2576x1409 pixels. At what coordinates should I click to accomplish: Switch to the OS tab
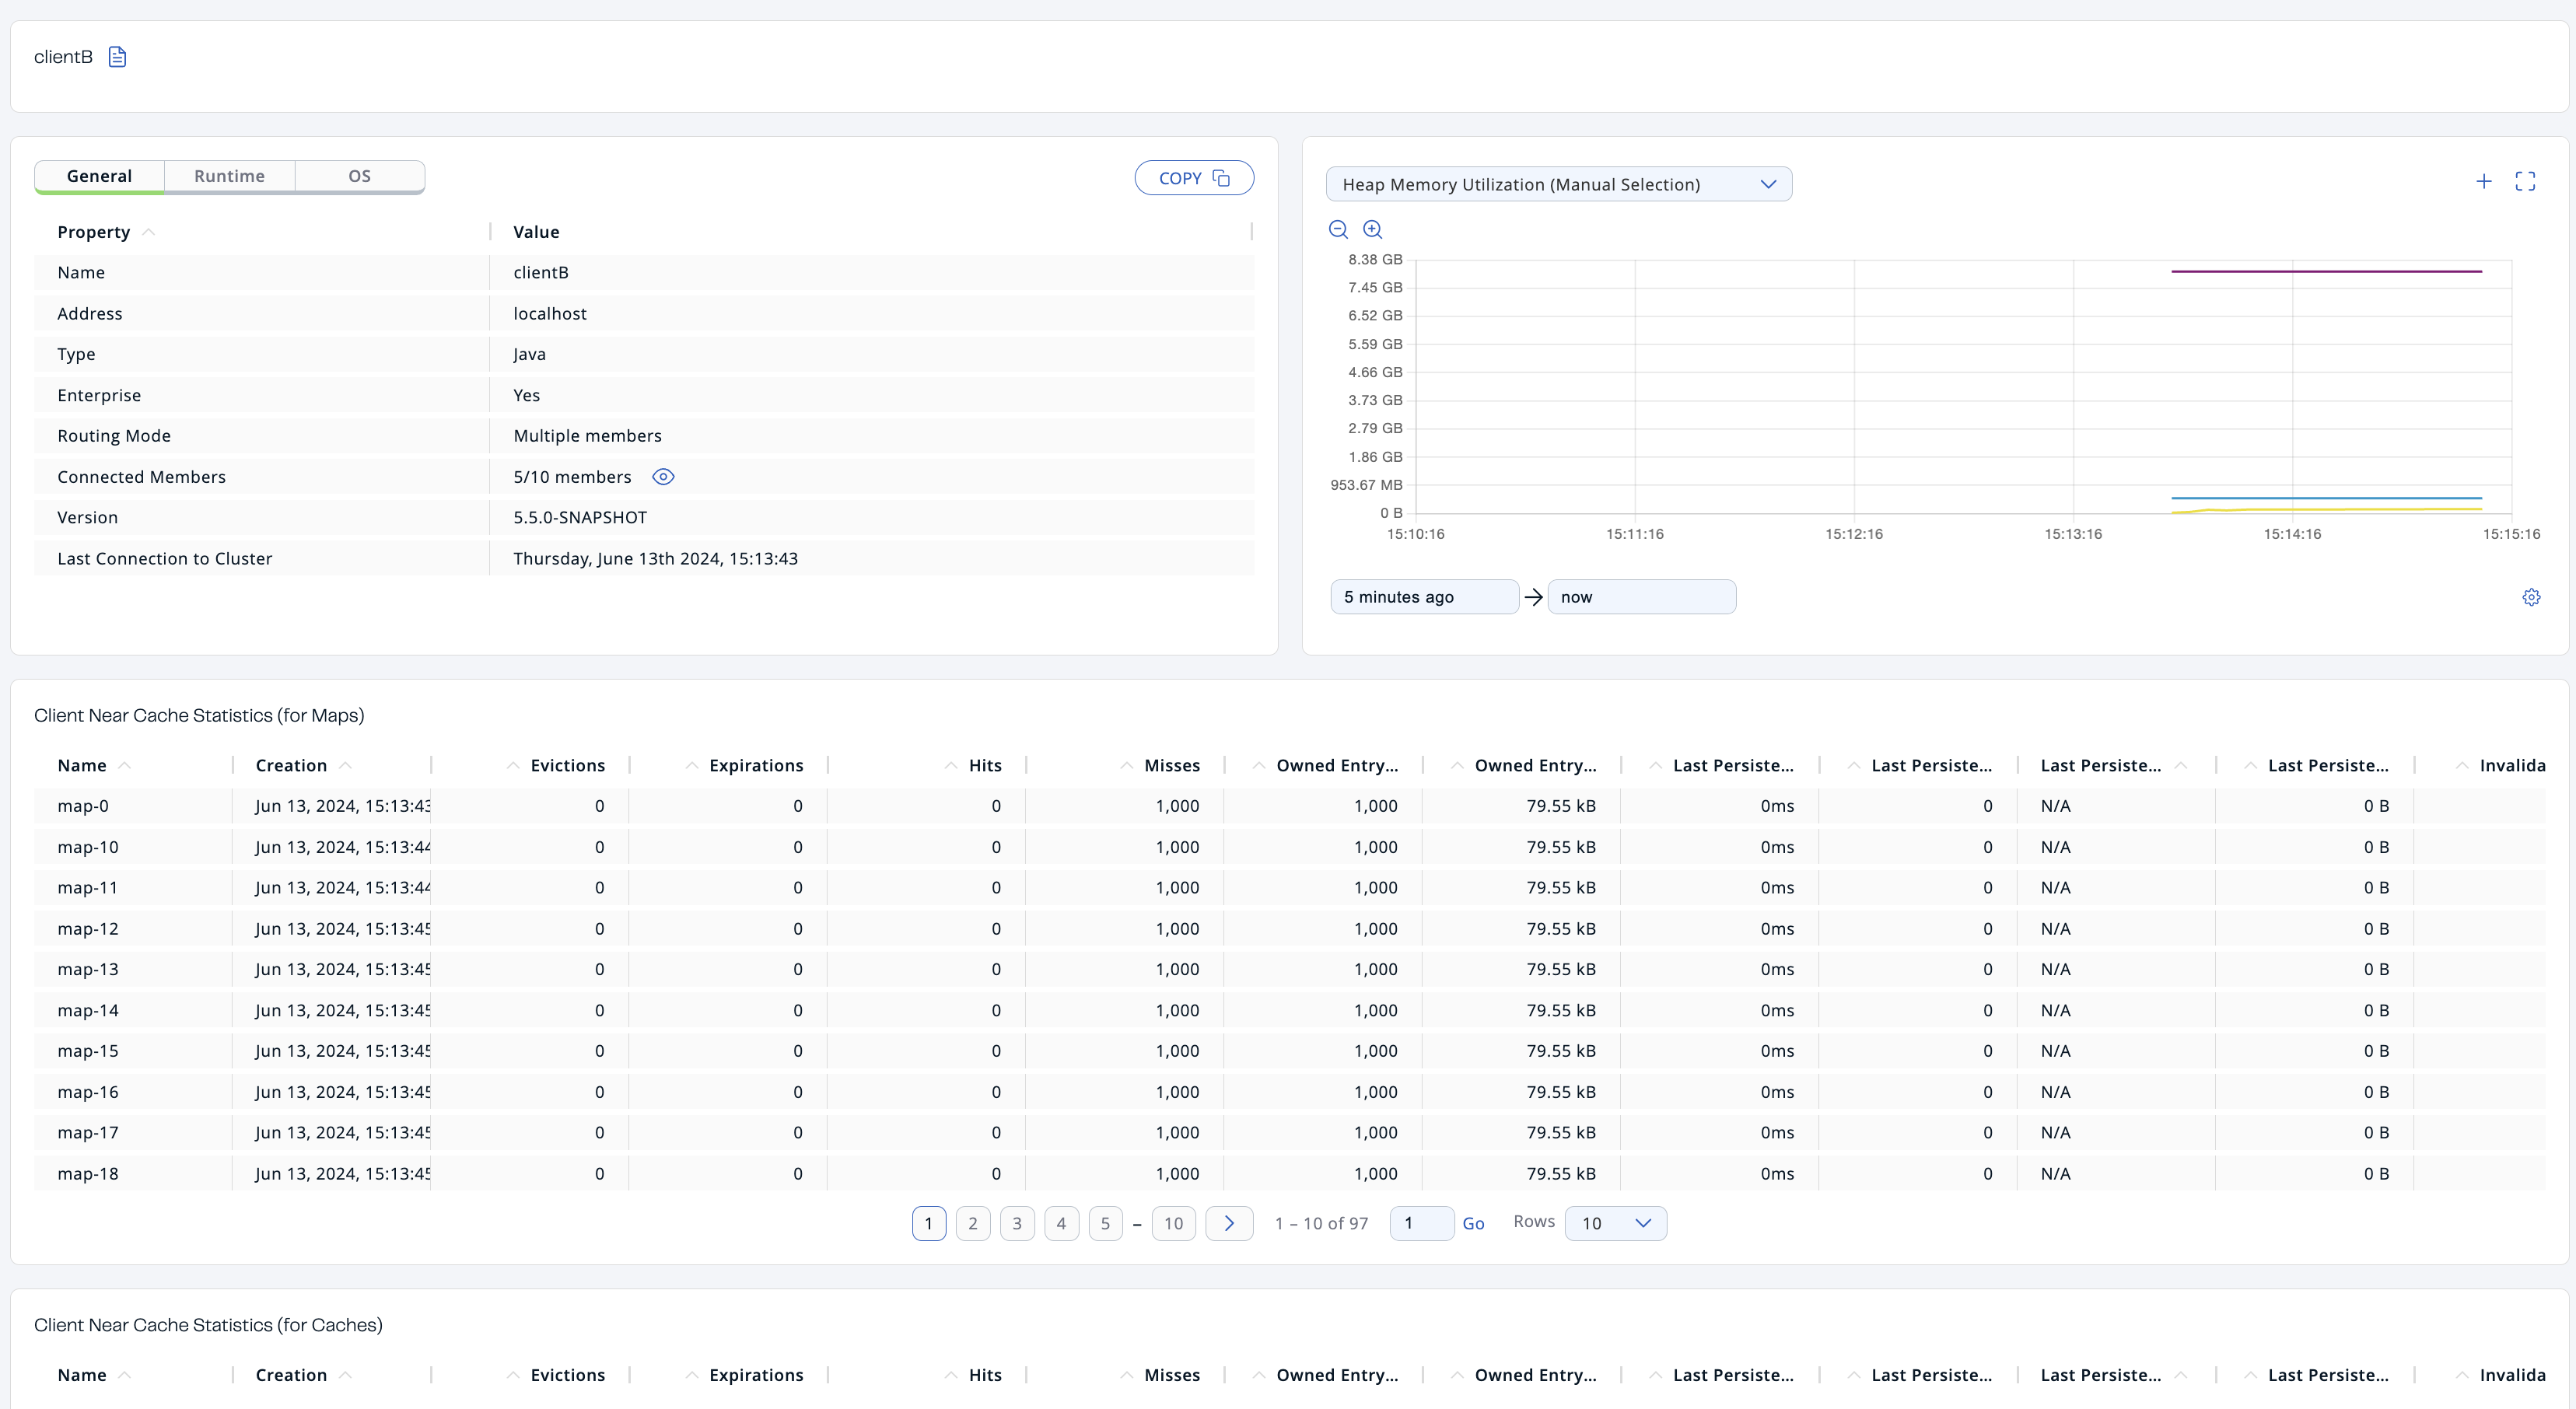point(359,173)
